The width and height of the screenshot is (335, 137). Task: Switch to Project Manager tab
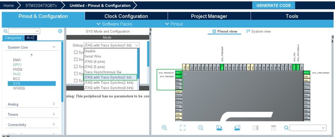pos(209,16)
